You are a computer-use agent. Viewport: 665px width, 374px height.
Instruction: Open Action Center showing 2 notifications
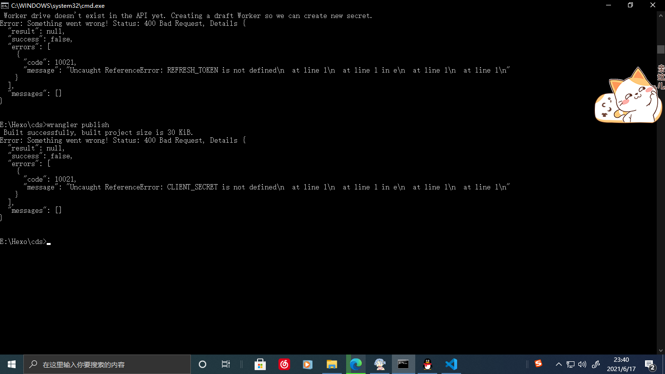coord(649,364)
